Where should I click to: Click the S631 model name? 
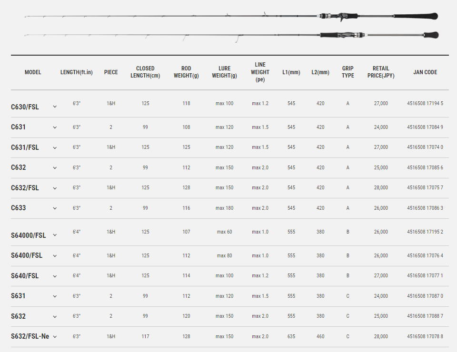18,296
